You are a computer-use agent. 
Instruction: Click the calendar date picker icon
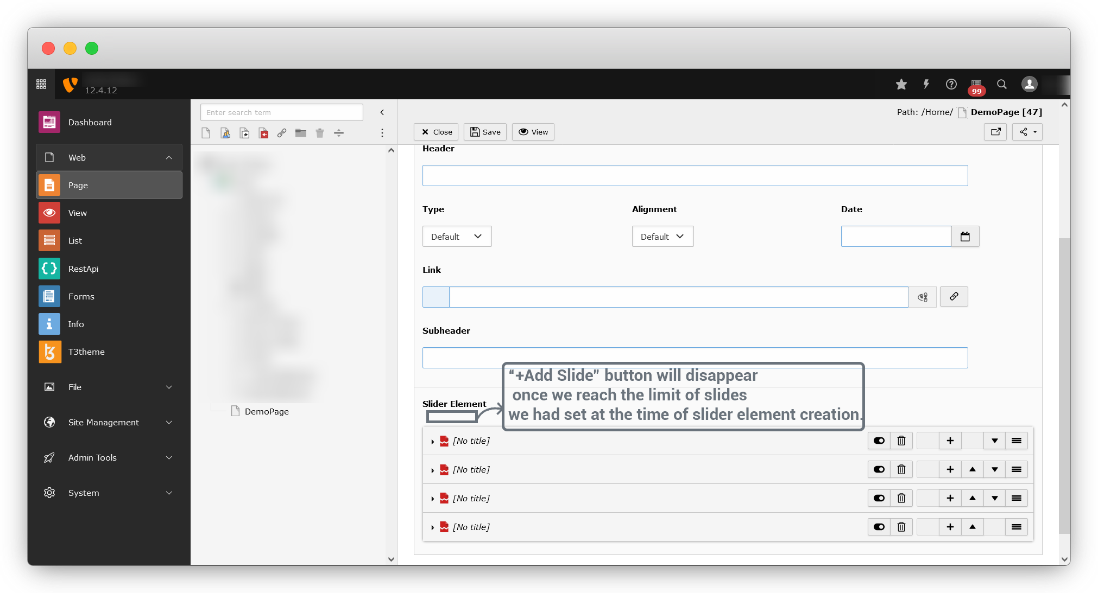click(x=965, y=237)
